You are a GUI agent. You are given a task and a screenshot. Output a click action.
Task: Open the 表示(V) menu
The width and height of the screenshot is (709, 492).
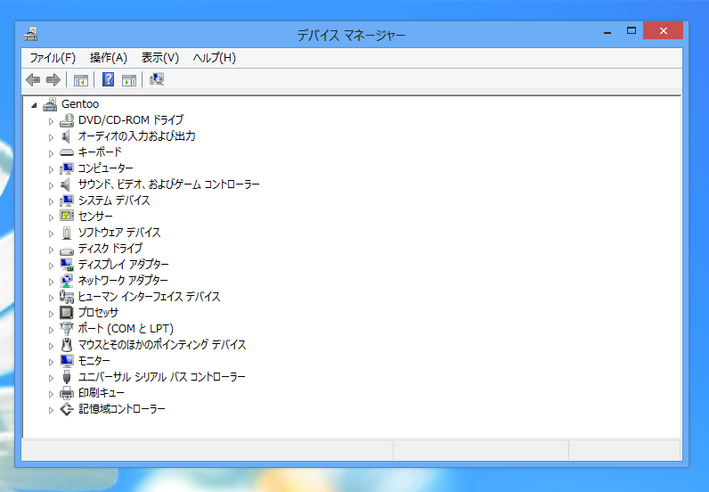pyautogui.click(x=160, y=58)
